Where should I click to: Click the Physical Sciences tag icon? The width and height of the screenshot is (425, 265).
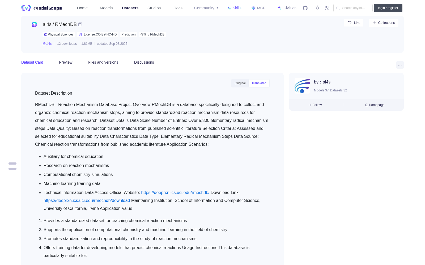coord(45,34)
